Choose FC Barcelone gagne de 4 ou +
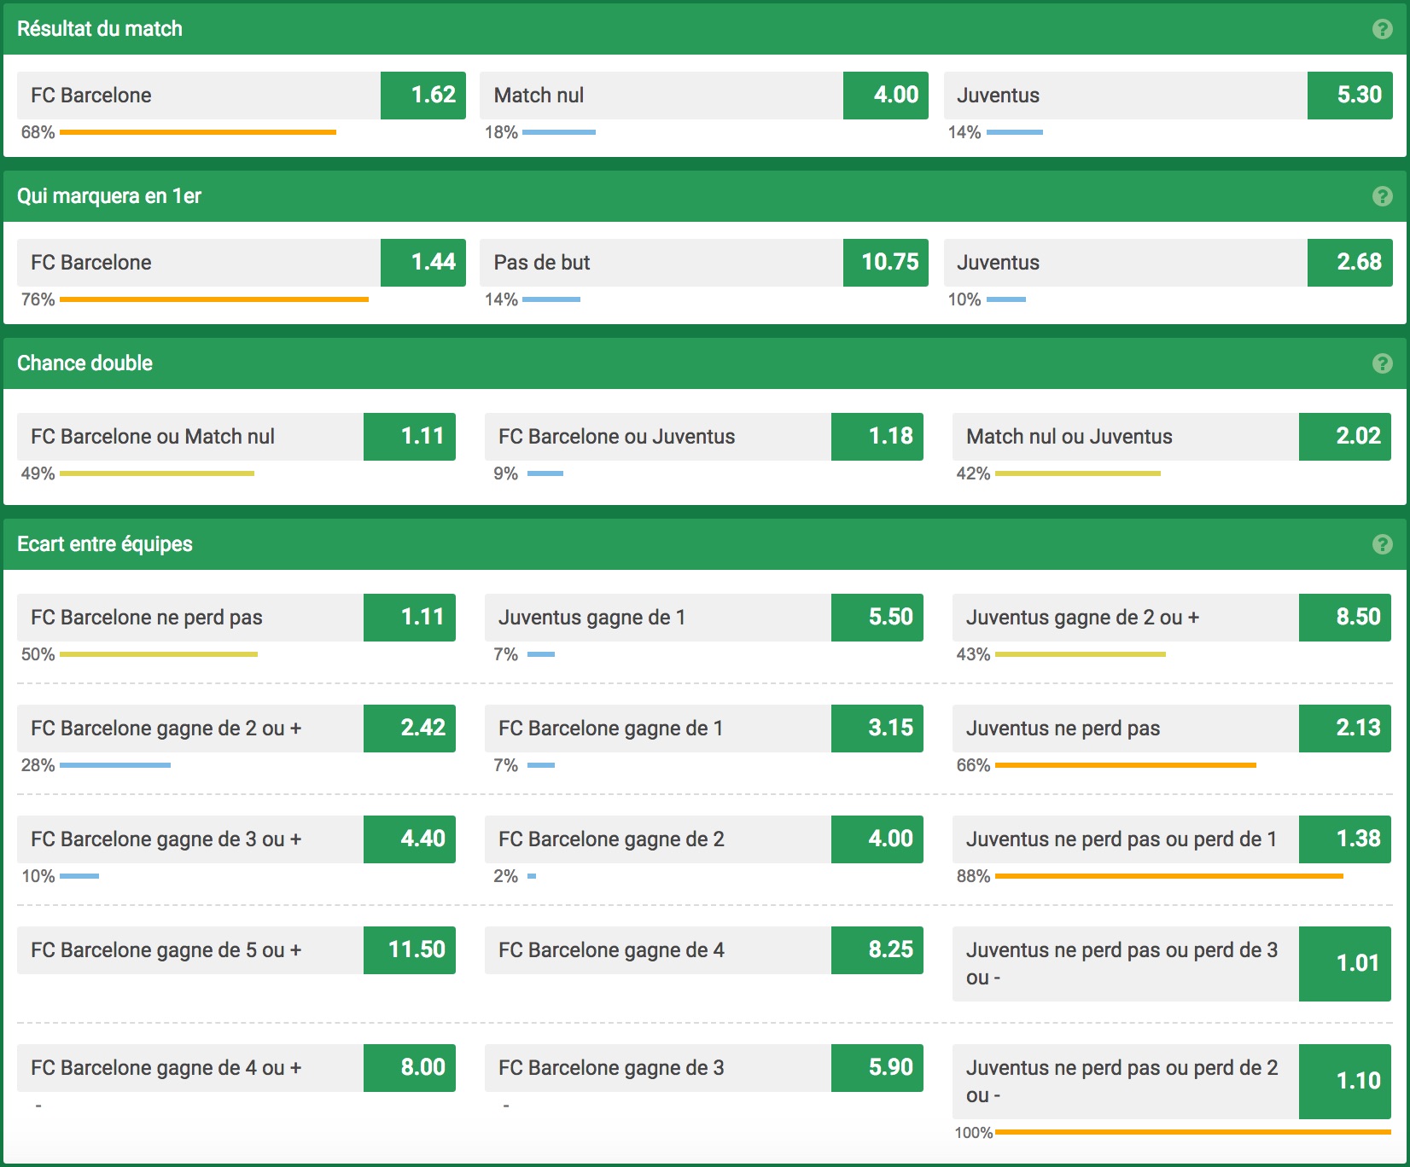The height and width of the screenshot is (1167, 1410). (x=236, y=1068)
